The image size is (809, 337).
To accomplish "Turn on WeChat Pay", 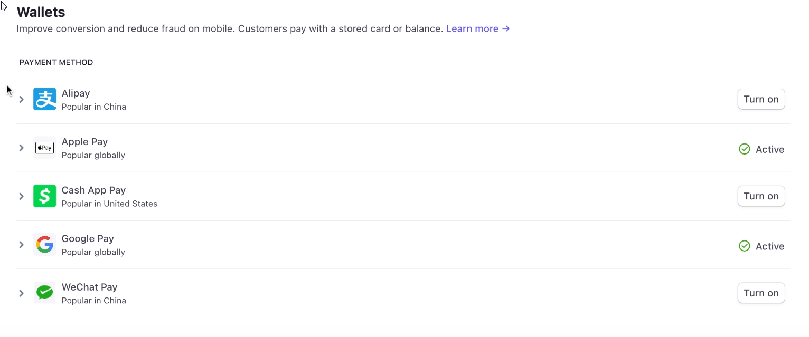I will [761, 293].
